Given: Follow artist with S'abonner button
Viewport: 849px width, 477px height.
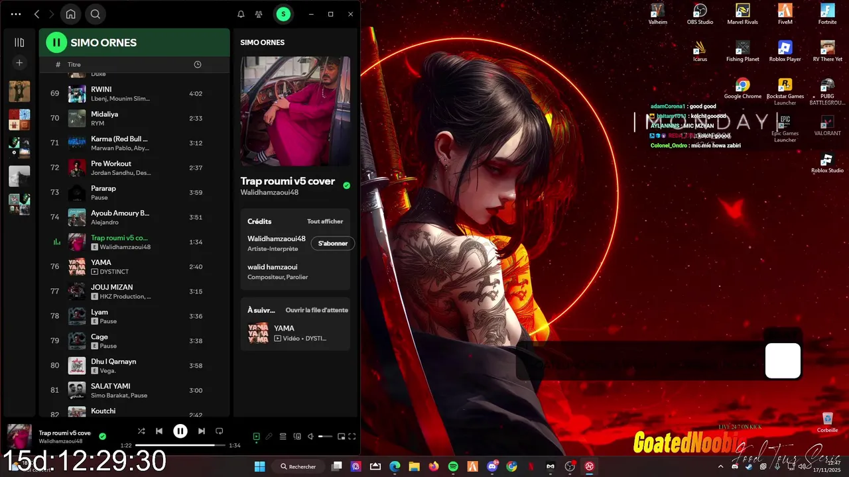Looking at the screenshot, I should tap(333, 243).
